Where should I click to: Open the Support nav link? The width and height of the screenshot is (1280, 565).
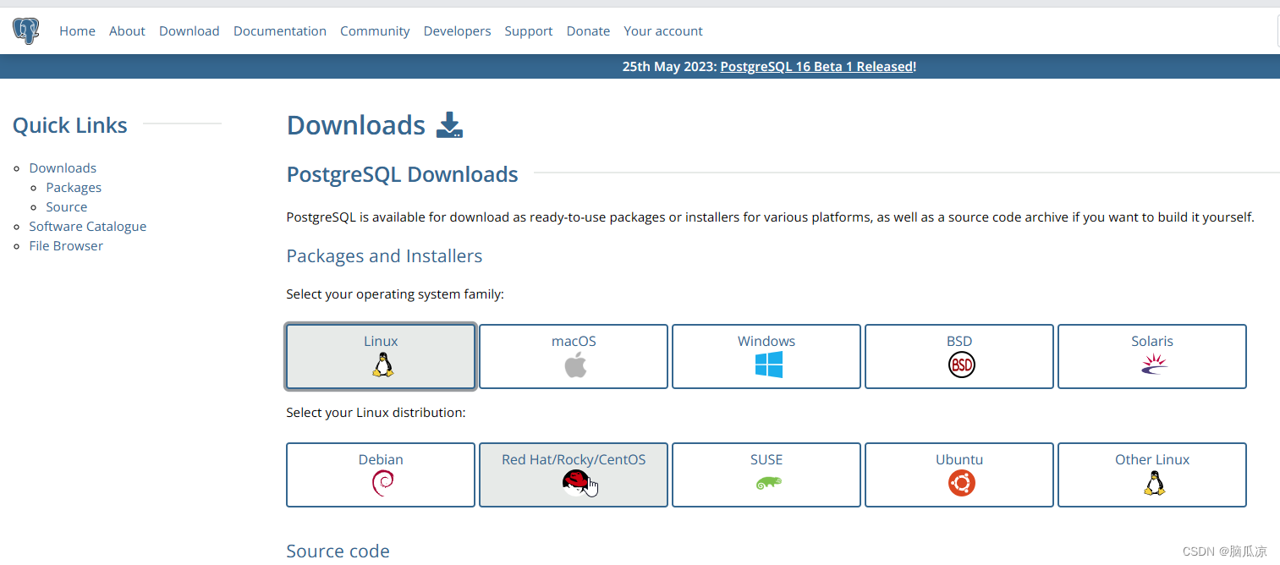click(529, 31)
